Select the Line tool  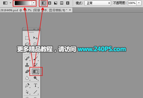pyautogui.click(x=35, y=92)
